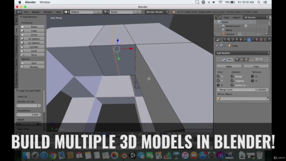Viewport: 286px width, 161px height.
Task: Open the outliner Search menu
Action: (x=236, y=17)
